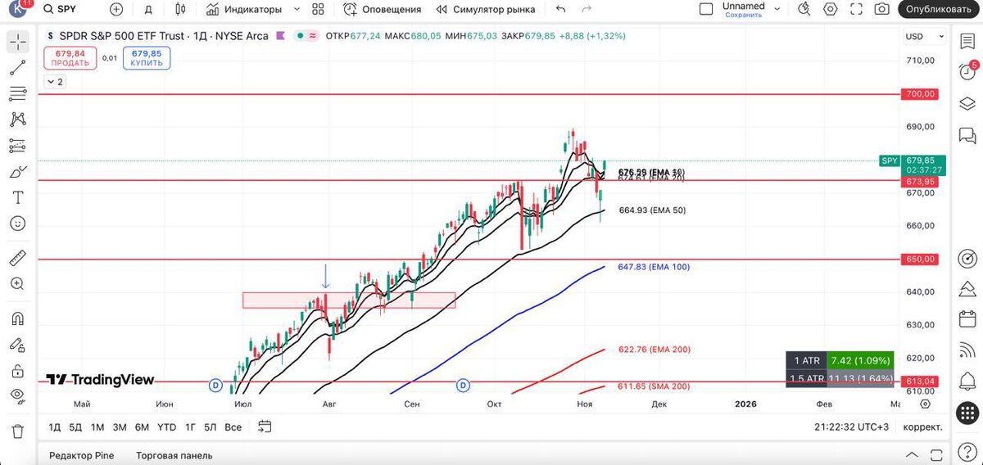Viewport: 983px width, 465px height.
Task: Select the 700,00 horizontal line label
Action: (919, 94)
